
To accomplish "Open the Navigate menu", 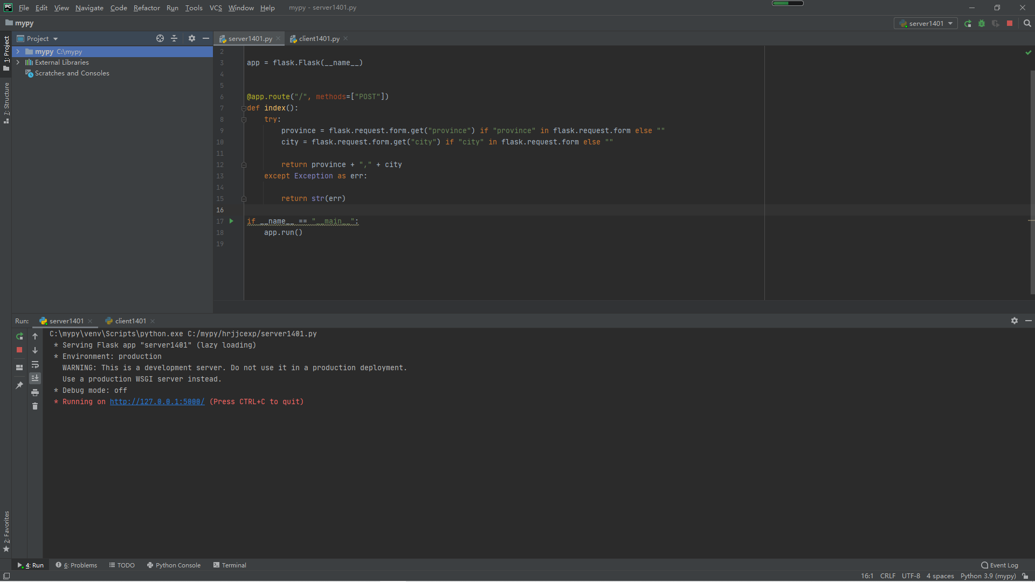I will coord(89,8).
